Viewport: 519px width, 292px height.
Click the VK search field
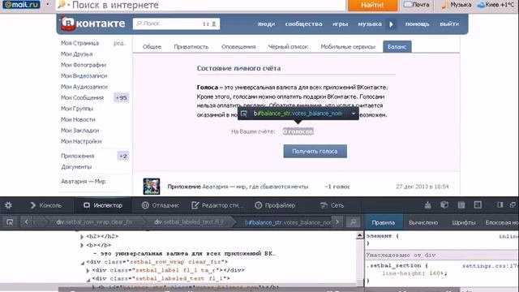(176, 24)
